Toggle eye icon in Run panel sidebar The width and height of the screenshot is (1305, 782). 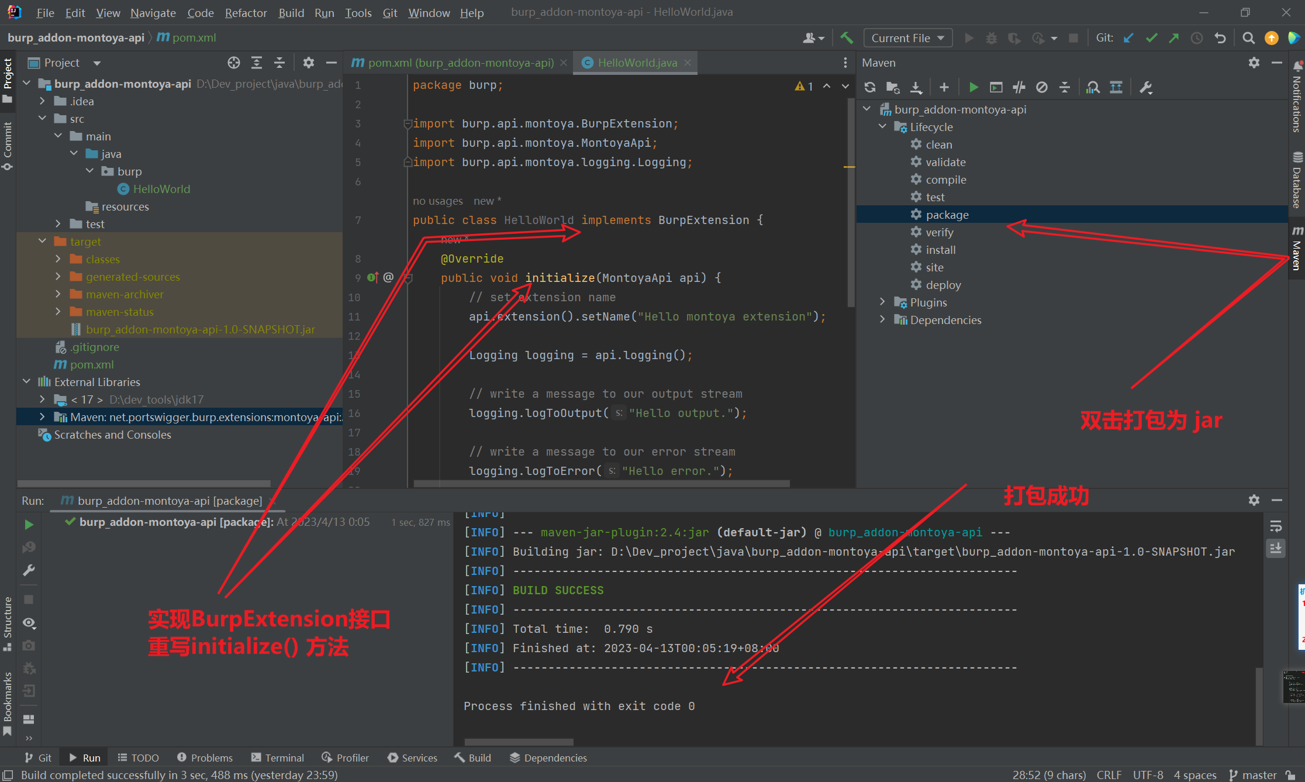(x=29, y=623)
